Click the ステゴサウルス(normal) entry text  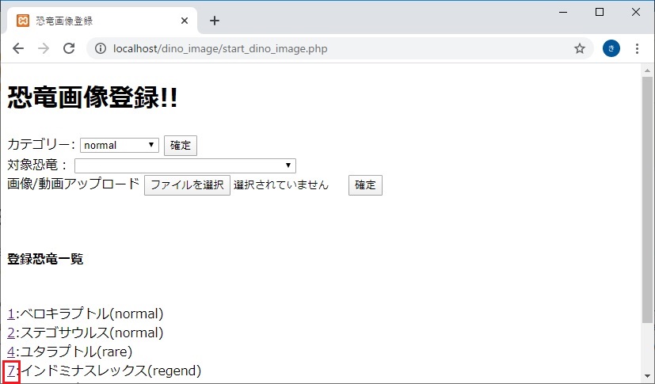coord(92,333)
